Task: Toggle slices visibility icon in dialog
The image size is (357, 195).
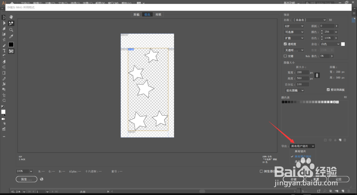Action: click(11, 51)
